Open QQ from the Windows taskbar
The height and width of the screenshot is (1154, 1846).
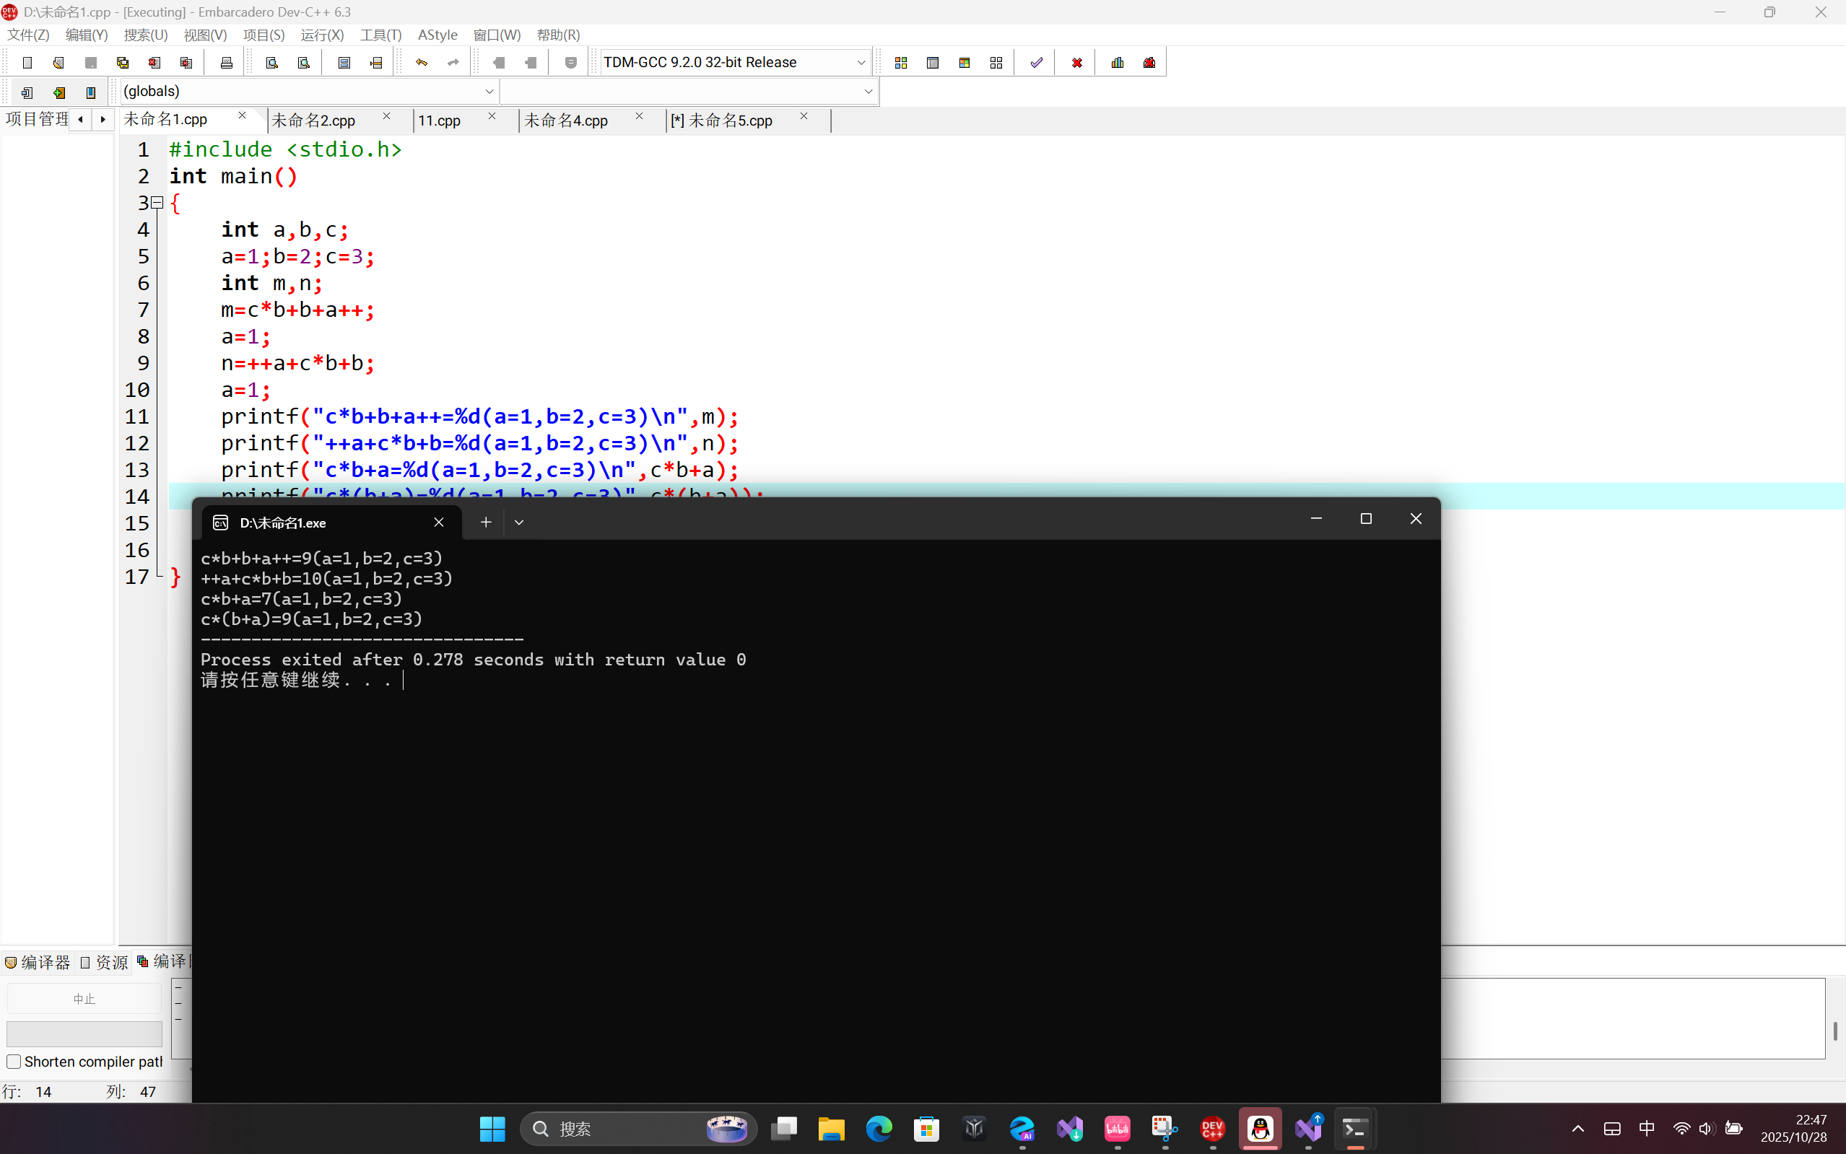pos(1261,1128)
